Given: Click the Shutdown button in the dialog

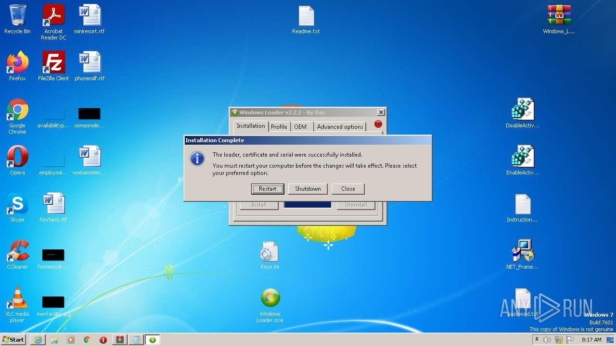Looking at the screenshot, I should click(x=308, y=189).
